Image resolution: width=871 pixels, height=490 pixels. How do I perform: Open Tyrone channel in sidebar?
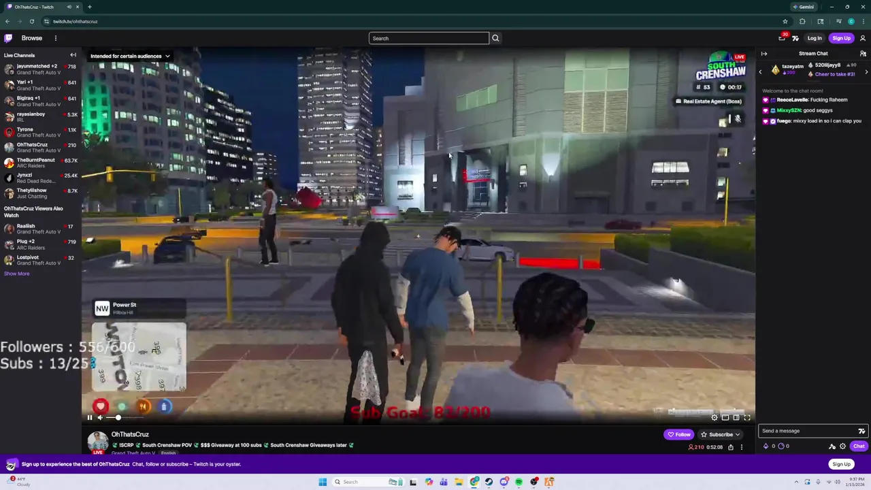pos(40,132)
